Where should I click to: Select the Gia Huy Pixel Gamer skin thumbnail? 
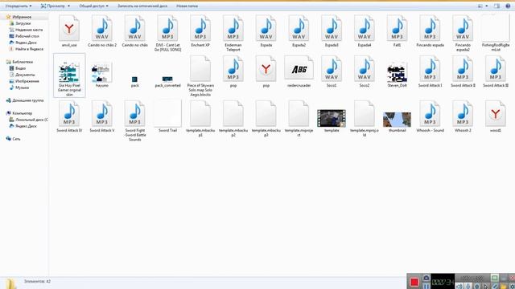[x=69, y=73]
